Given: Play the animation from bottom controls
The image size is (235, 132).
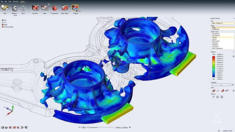Looking at the screenshot, I should pyautogui.click(x=84, y=127).
